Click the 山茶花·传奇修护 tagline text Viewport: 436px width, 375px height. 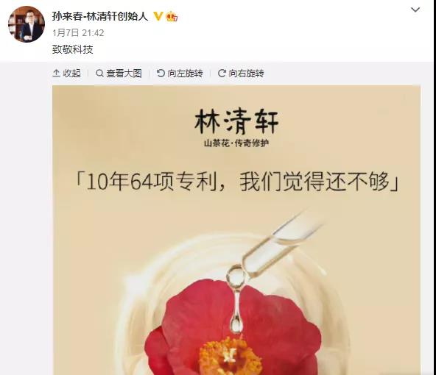coord(236,143)
